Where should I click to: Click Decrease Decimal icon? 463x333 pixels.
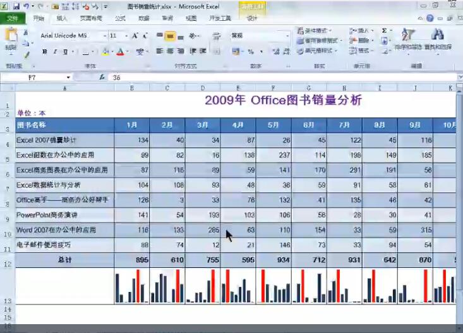(286, 52)
